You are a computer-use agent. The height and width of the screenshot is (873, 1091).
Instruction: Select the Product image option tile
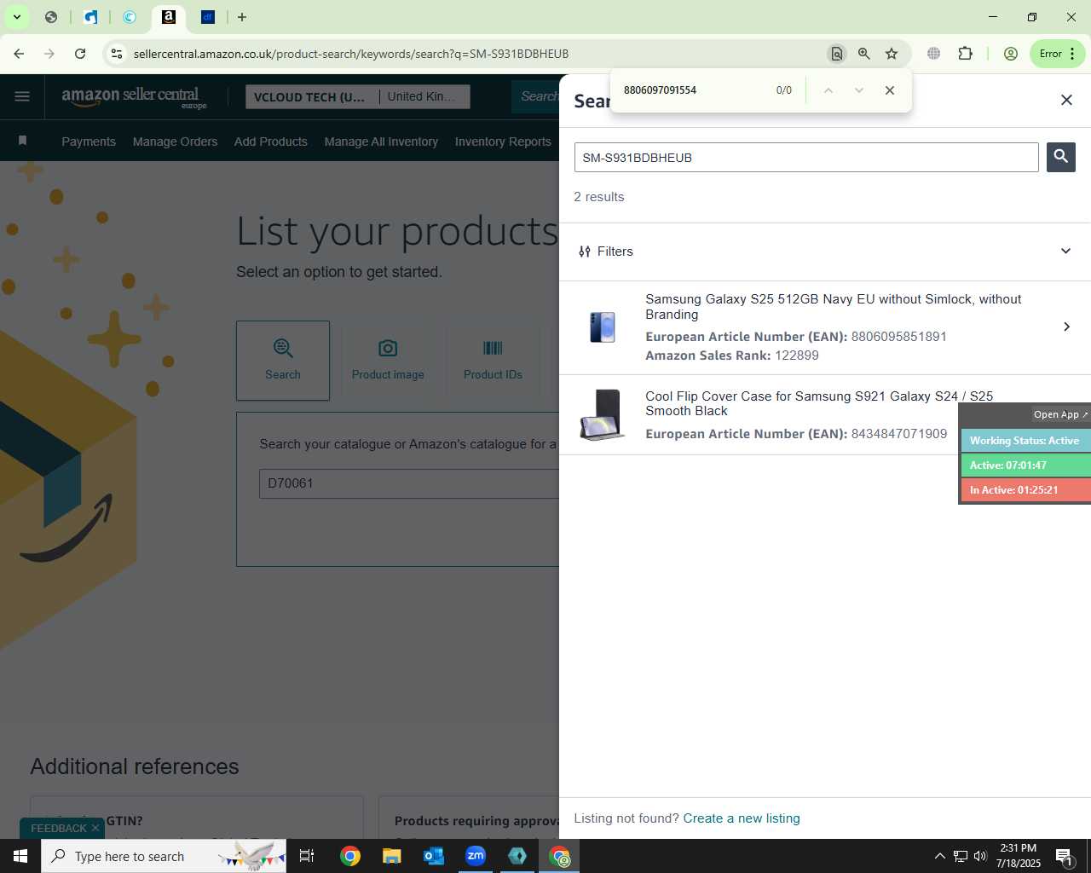tap(388, 361)
